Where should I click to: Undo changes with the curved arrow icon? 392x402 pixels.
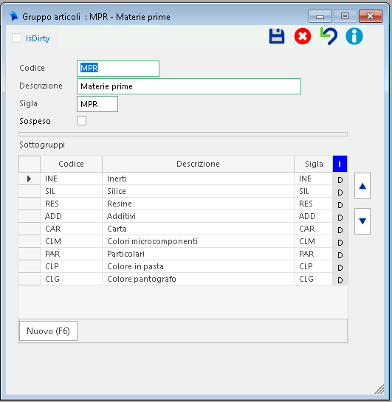pyautogui.click(x=329, y=36)
